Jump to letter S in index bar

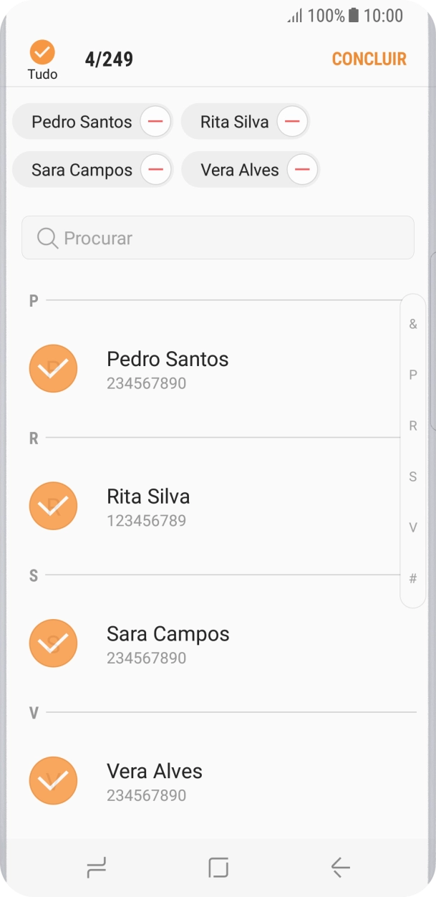pyautogui.click(x=413, y=477)
